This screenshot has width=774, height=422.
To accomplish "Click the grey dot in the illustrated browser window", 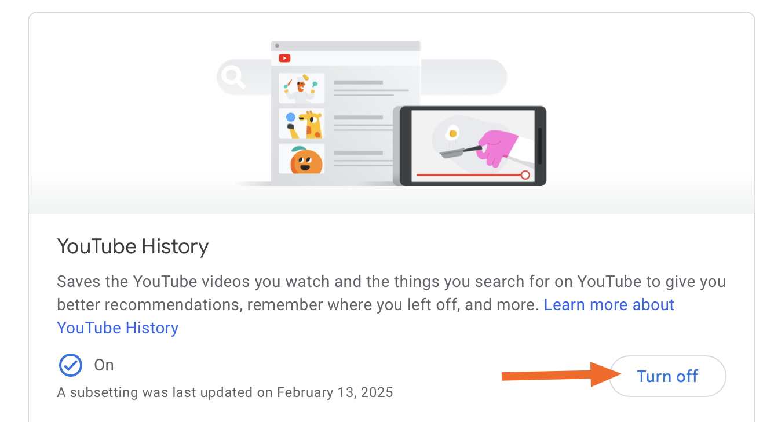I will coord(277,46).
